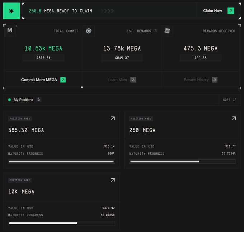The image size is (244, 232).
Task: Open Position #001 via its arrow icon
Action: point(234,119)
